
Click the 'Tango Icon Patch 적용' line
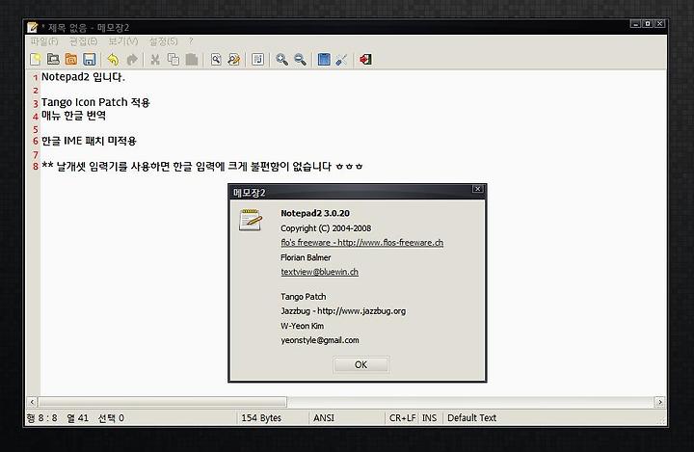[x=95, y=102]
